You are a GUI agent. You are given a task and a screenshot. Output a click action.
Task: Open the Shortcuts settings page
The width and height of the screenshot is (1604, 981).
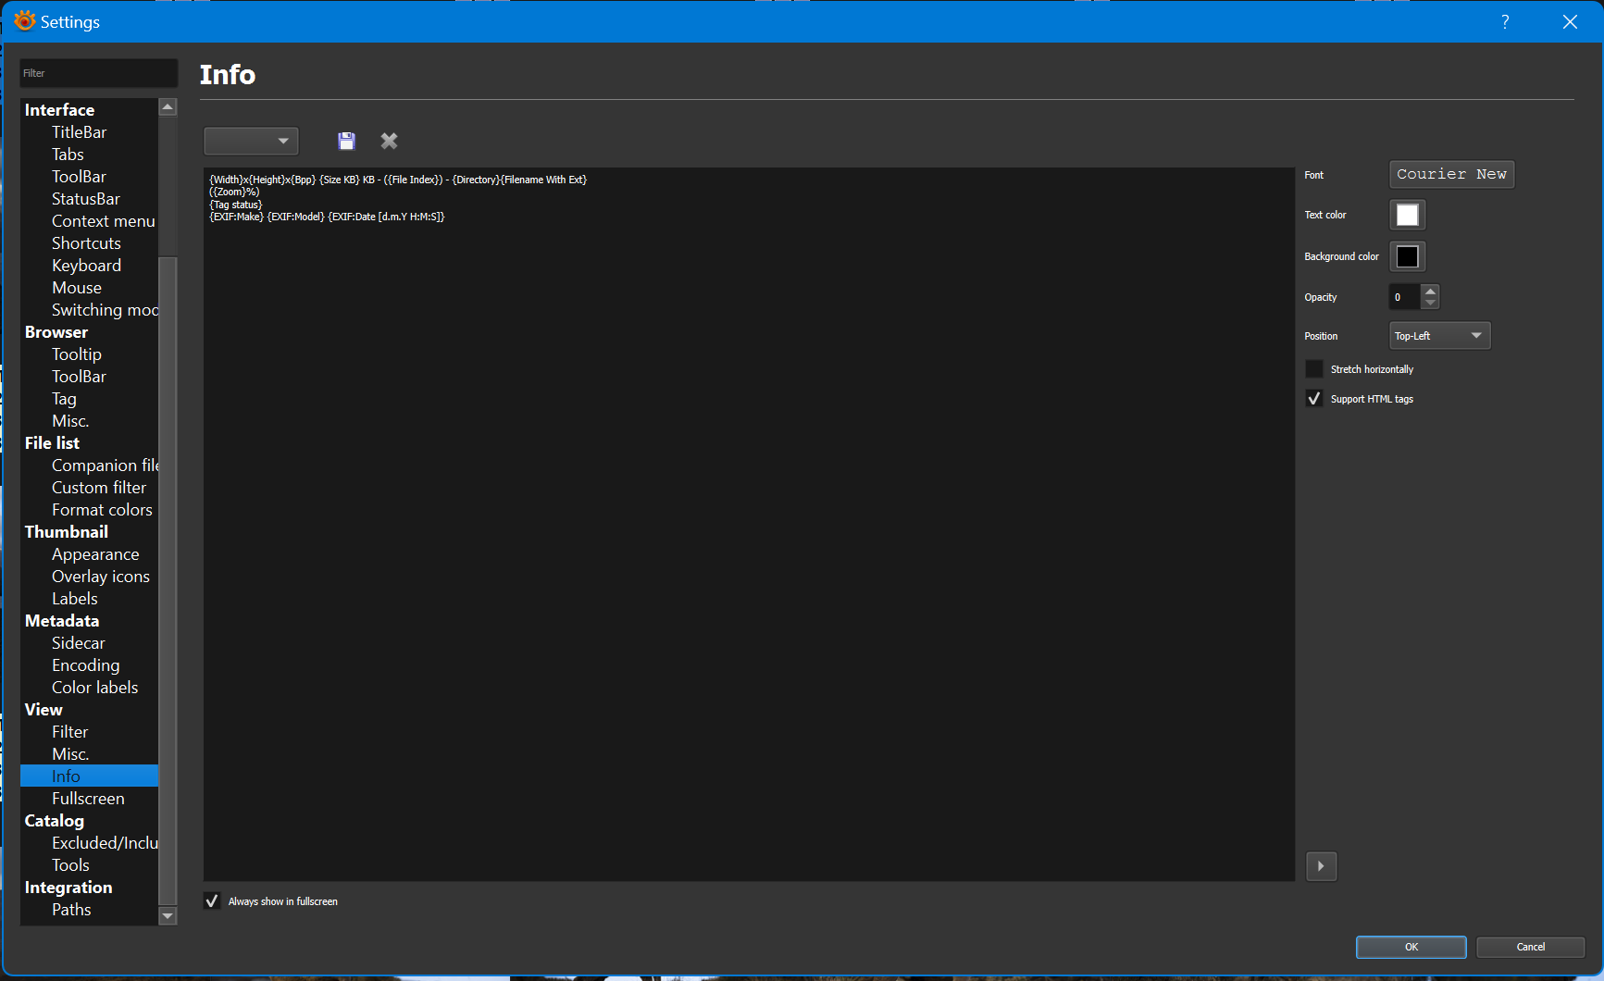86,243
